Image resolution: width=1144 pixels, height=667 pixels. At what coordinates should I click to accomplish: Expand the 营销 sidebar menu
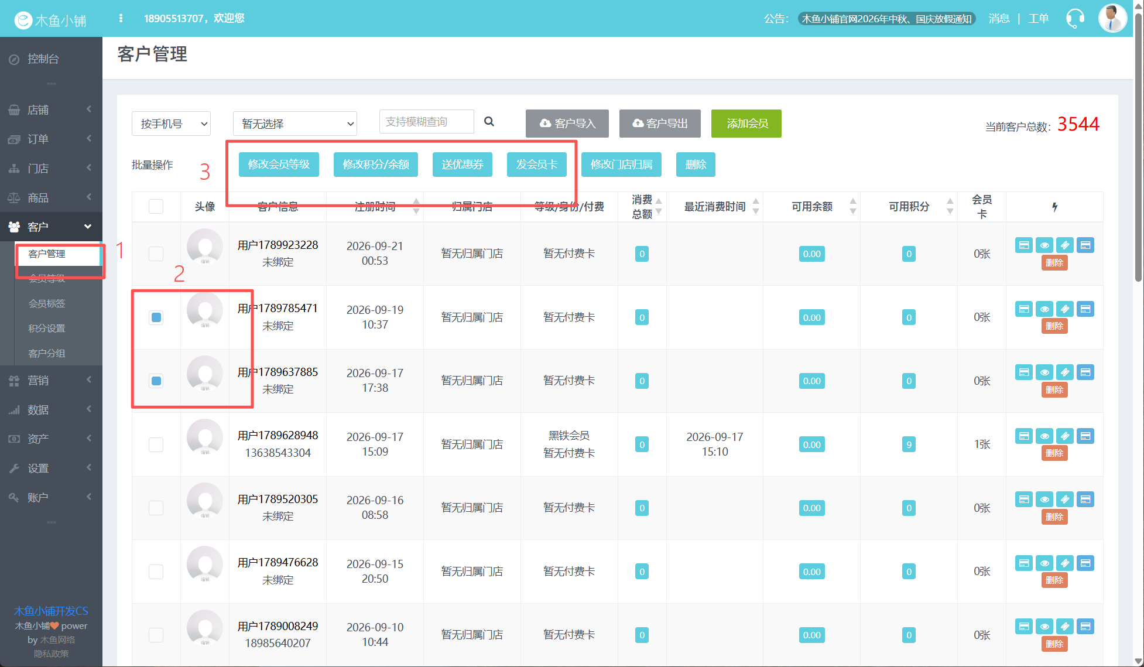51,381
